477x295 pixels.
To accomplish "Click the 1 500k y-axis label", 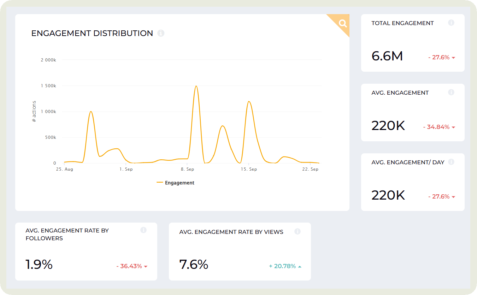I will point(48,86).
